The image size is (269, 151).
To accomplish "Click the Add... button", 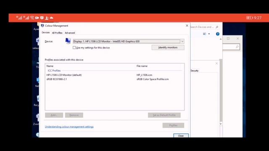I will (54, 115).
